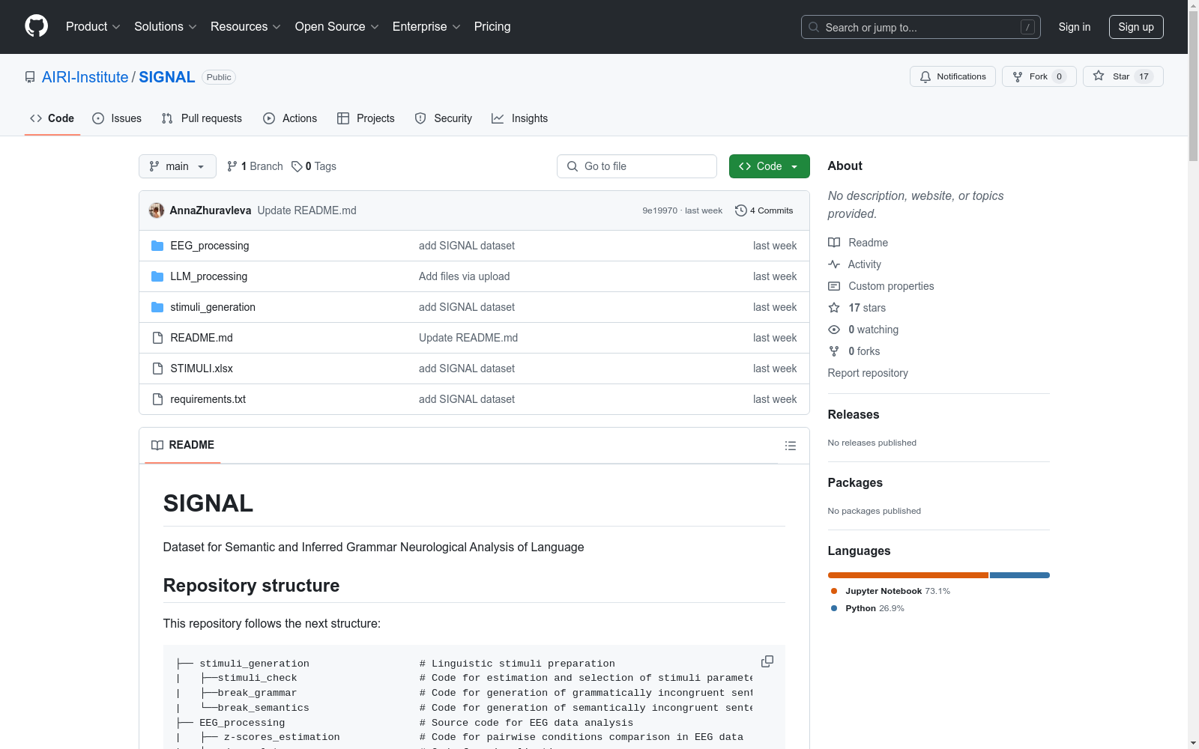
Task: Click the tag icon next to 0 Tags
Action: pyautogui.click(x=297, y=166)
